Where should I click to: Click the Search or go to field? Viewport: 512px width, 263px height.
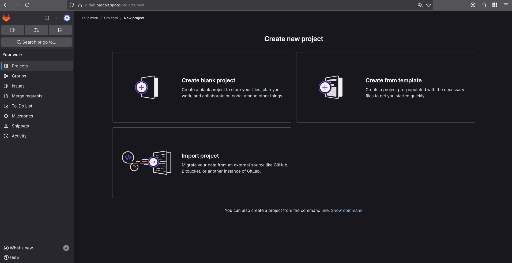coord(36,42)
